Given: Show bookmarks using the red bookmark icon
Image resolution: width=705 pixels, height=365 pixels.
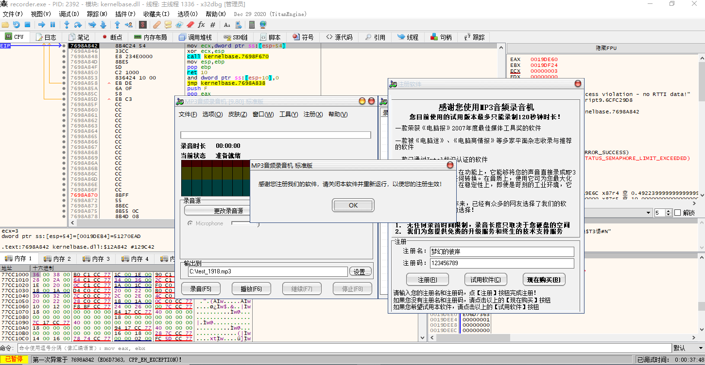Looking at the screenshot, I should (190, 25).
